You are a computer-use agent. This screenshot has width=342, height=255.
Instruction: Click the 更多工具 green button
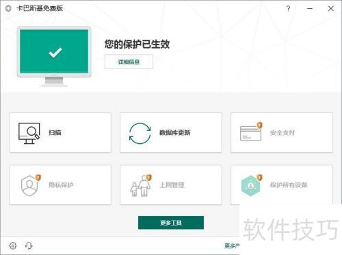point(171,223)
